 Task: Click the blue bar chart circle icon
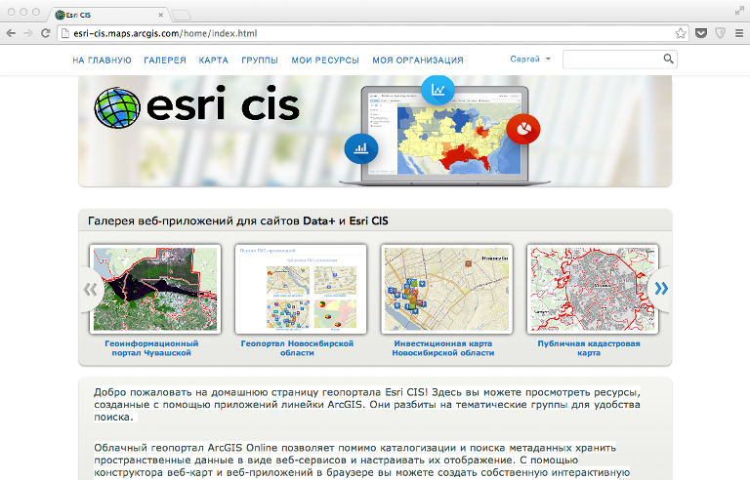pyautogui.click(x=361, y=148)
